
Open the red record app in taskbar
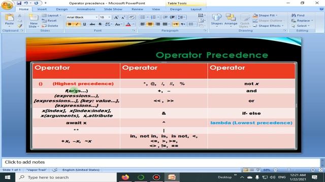tap(156, 177)
